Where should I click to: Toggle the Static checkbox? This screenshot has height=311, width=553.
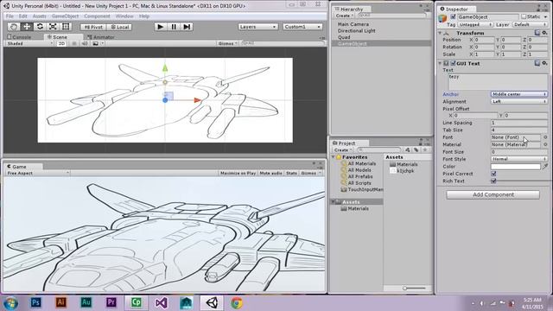524,16
